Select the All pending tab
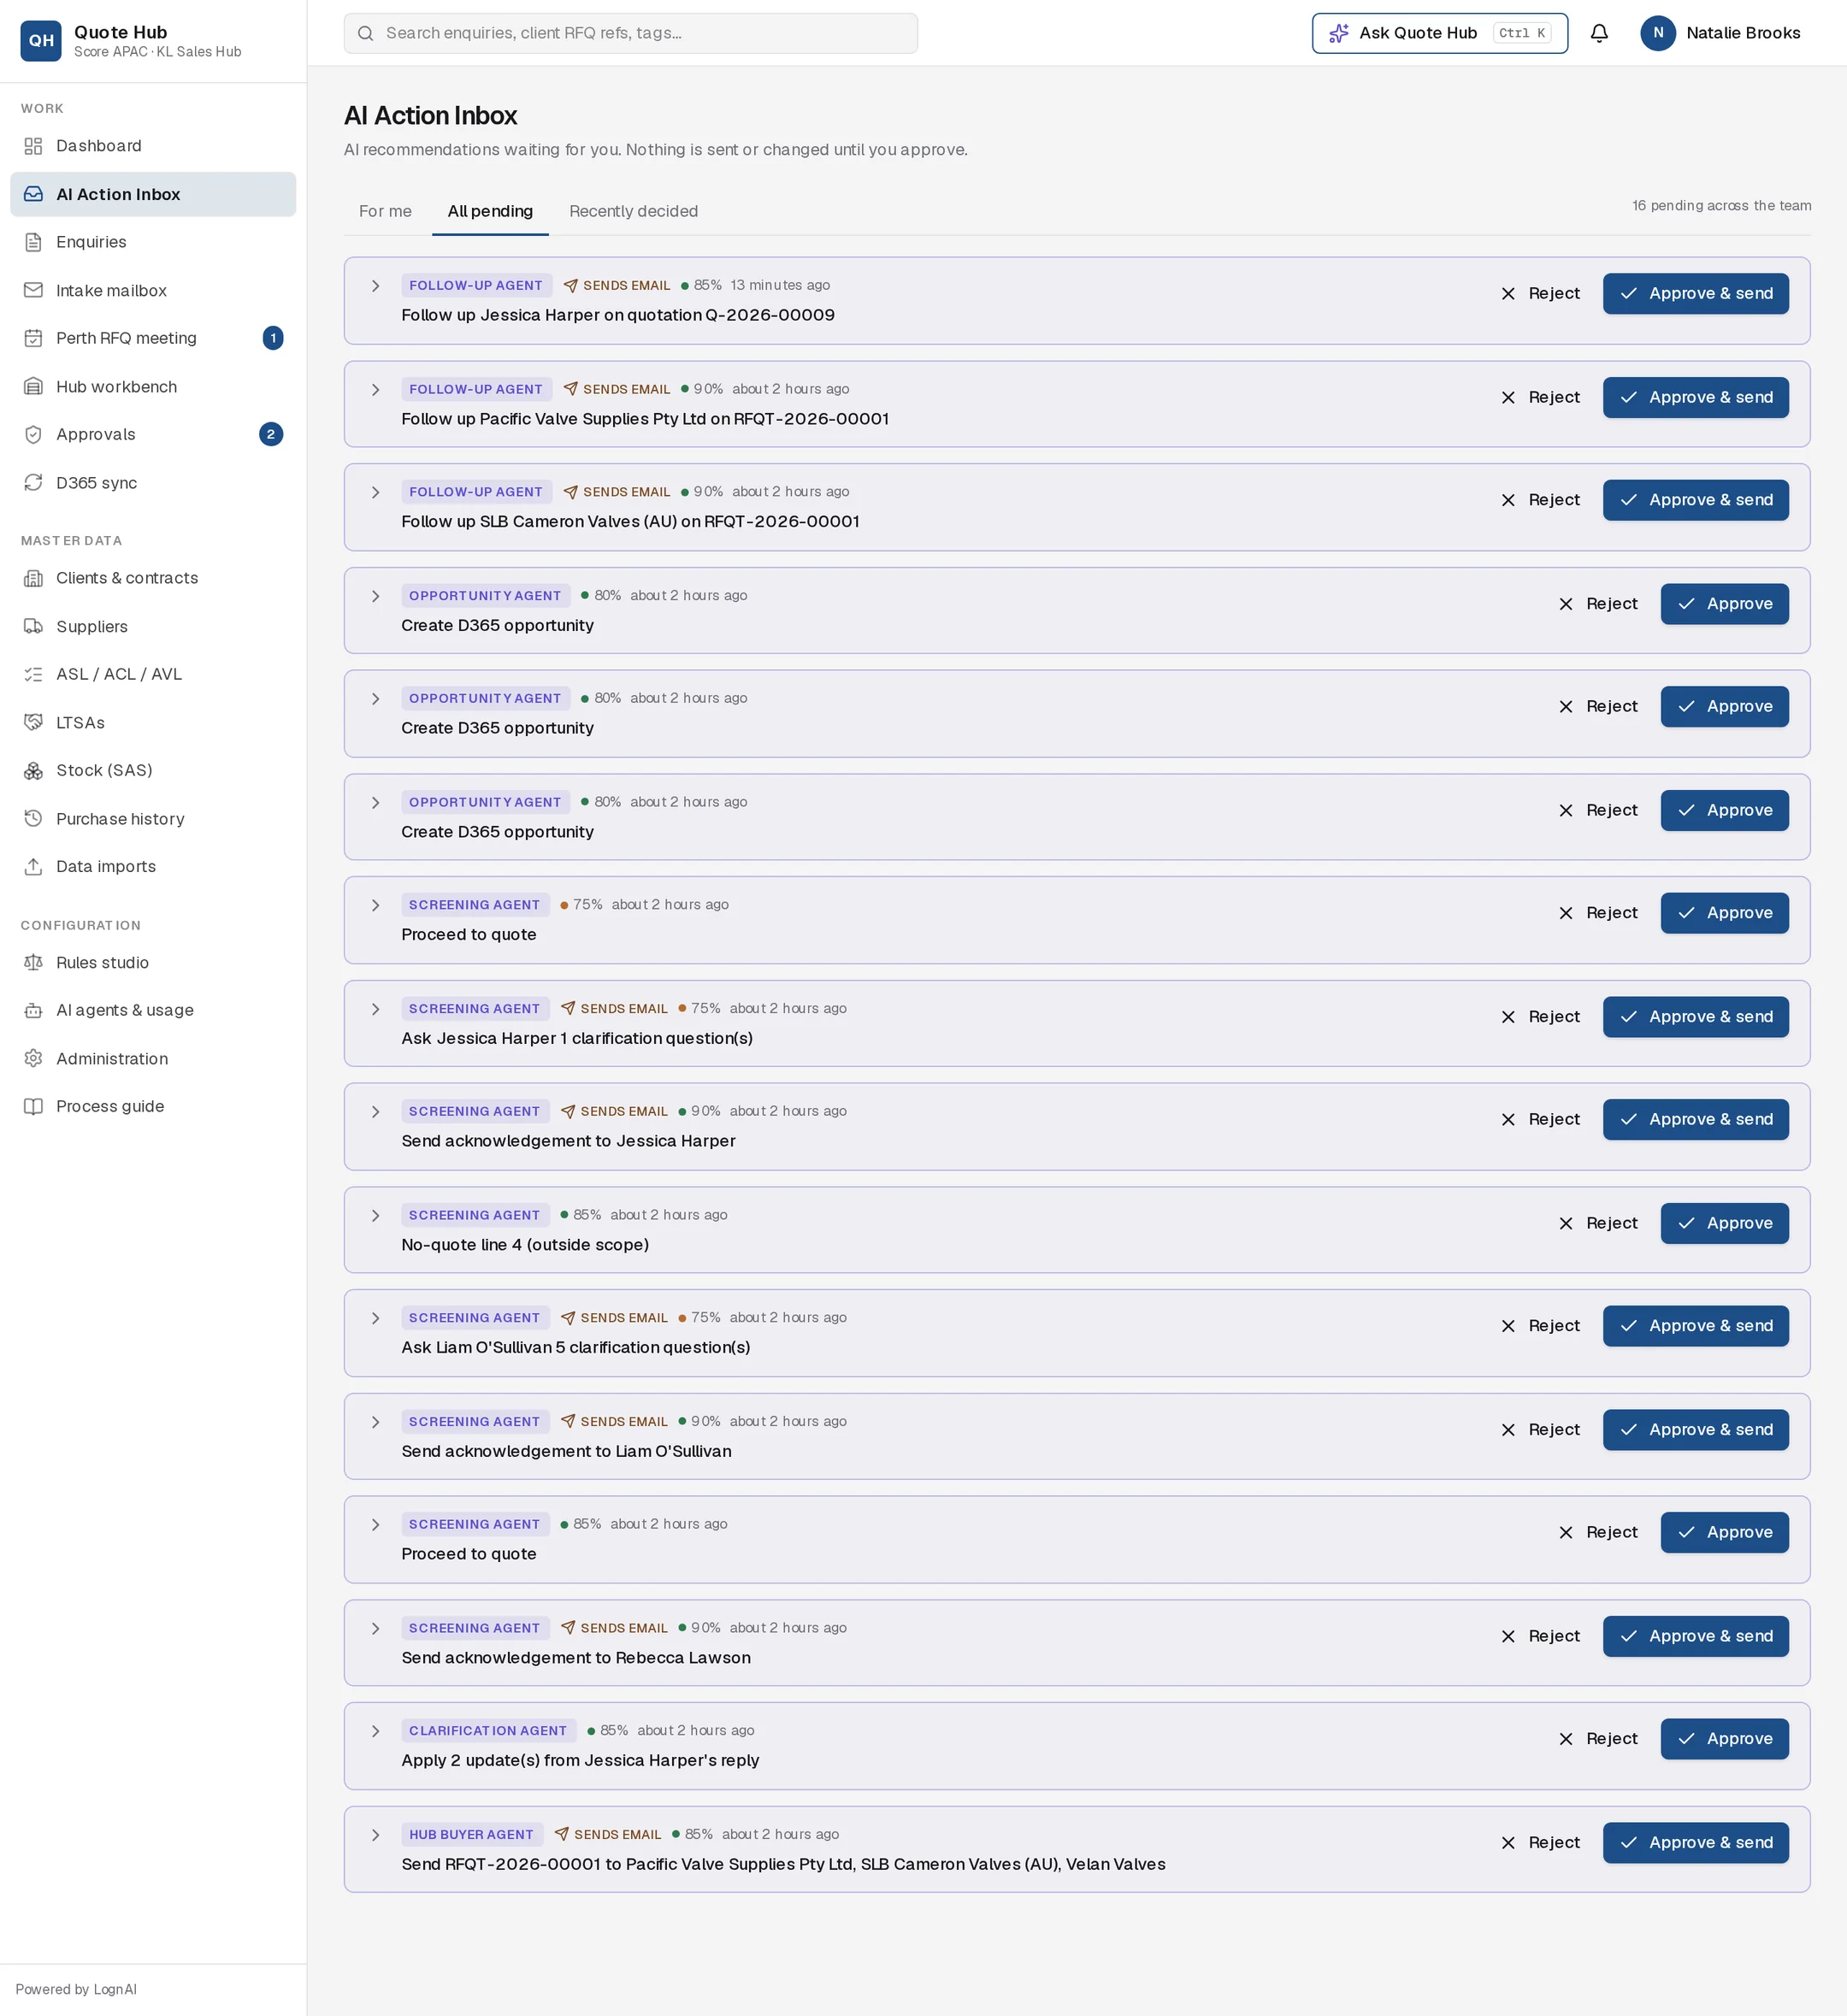This screenshot has height=2016, width=1847. point(490,211)
